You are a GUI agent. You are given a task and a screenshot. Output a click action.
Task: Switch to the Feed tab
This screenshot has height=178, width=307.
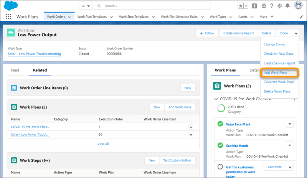[15, 70]
